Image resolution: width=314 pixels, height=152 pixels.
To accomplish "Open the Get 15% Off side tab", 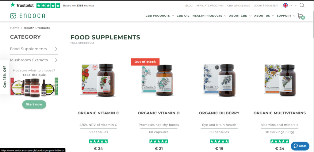I will coord(5,77).
